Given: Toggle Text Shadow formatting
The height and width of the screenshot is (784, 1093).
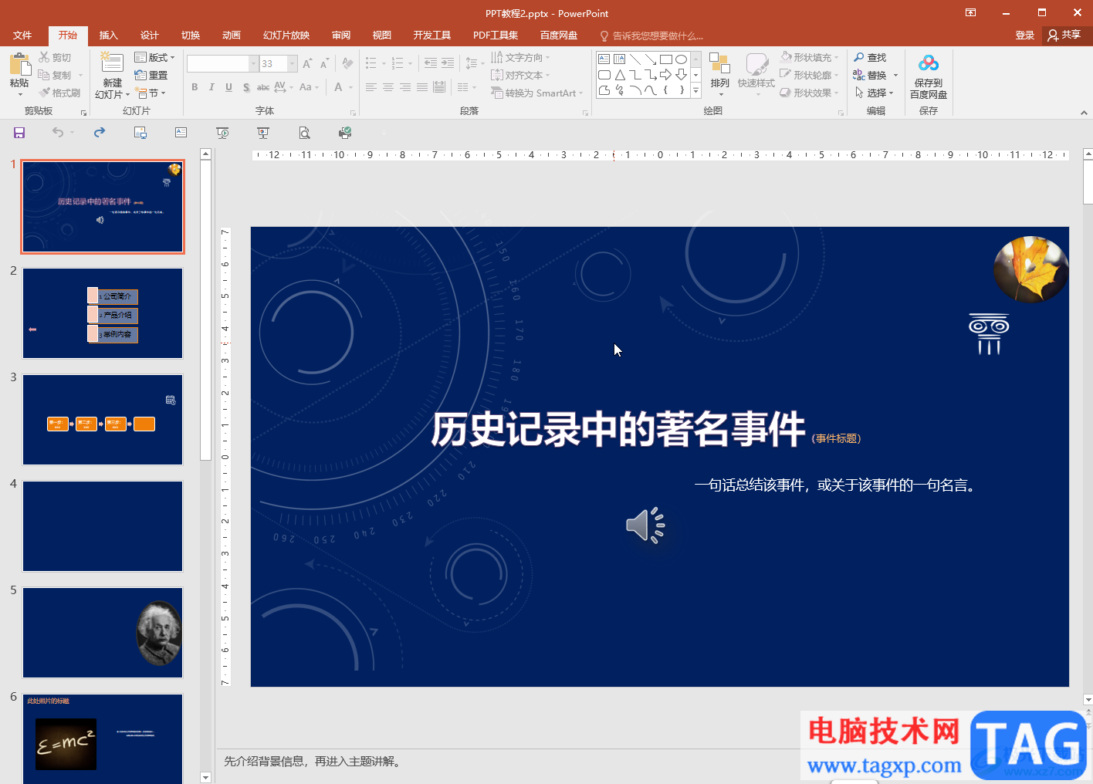Looking at the screenshot, I should click(246, 87).
